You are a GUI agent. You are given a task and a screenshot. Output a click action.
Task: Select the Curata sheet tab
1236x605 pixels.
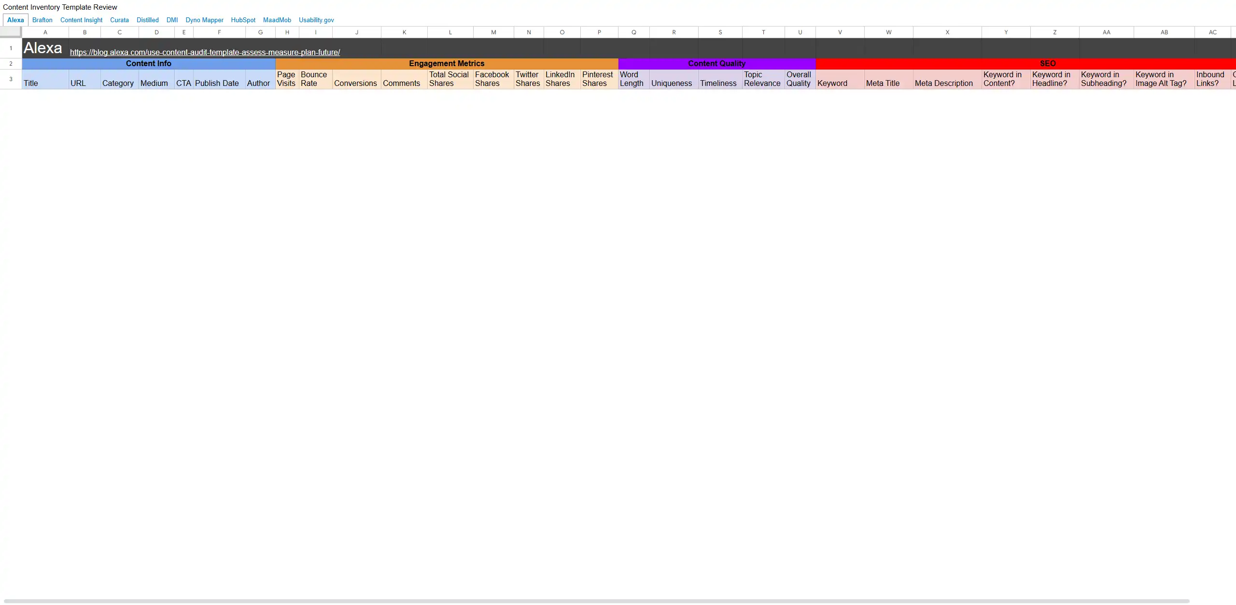119,20
